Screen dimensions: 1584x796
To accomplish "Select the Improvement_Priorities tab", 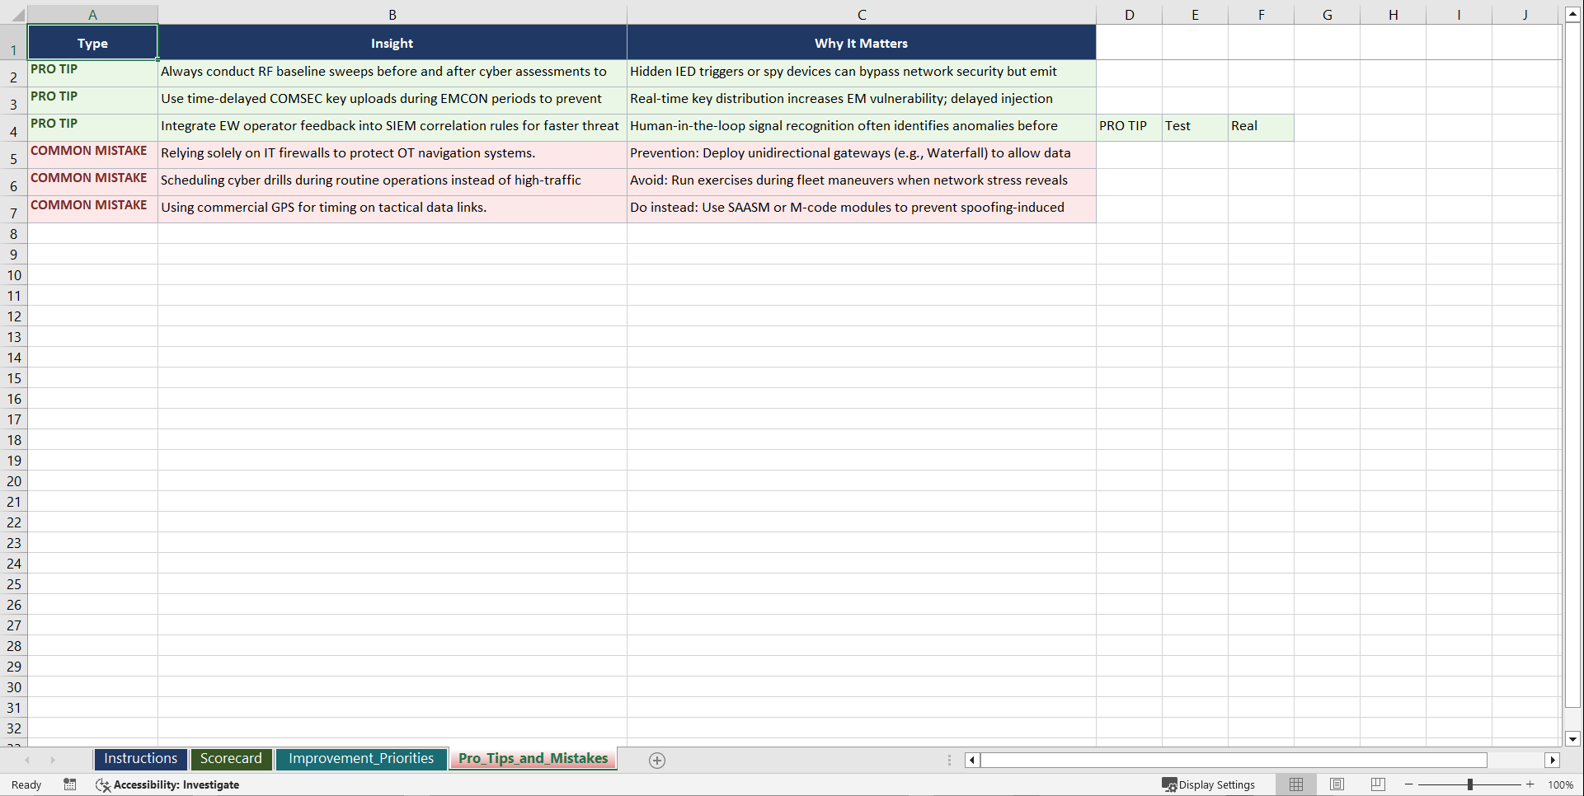I will tap(361, 758).
